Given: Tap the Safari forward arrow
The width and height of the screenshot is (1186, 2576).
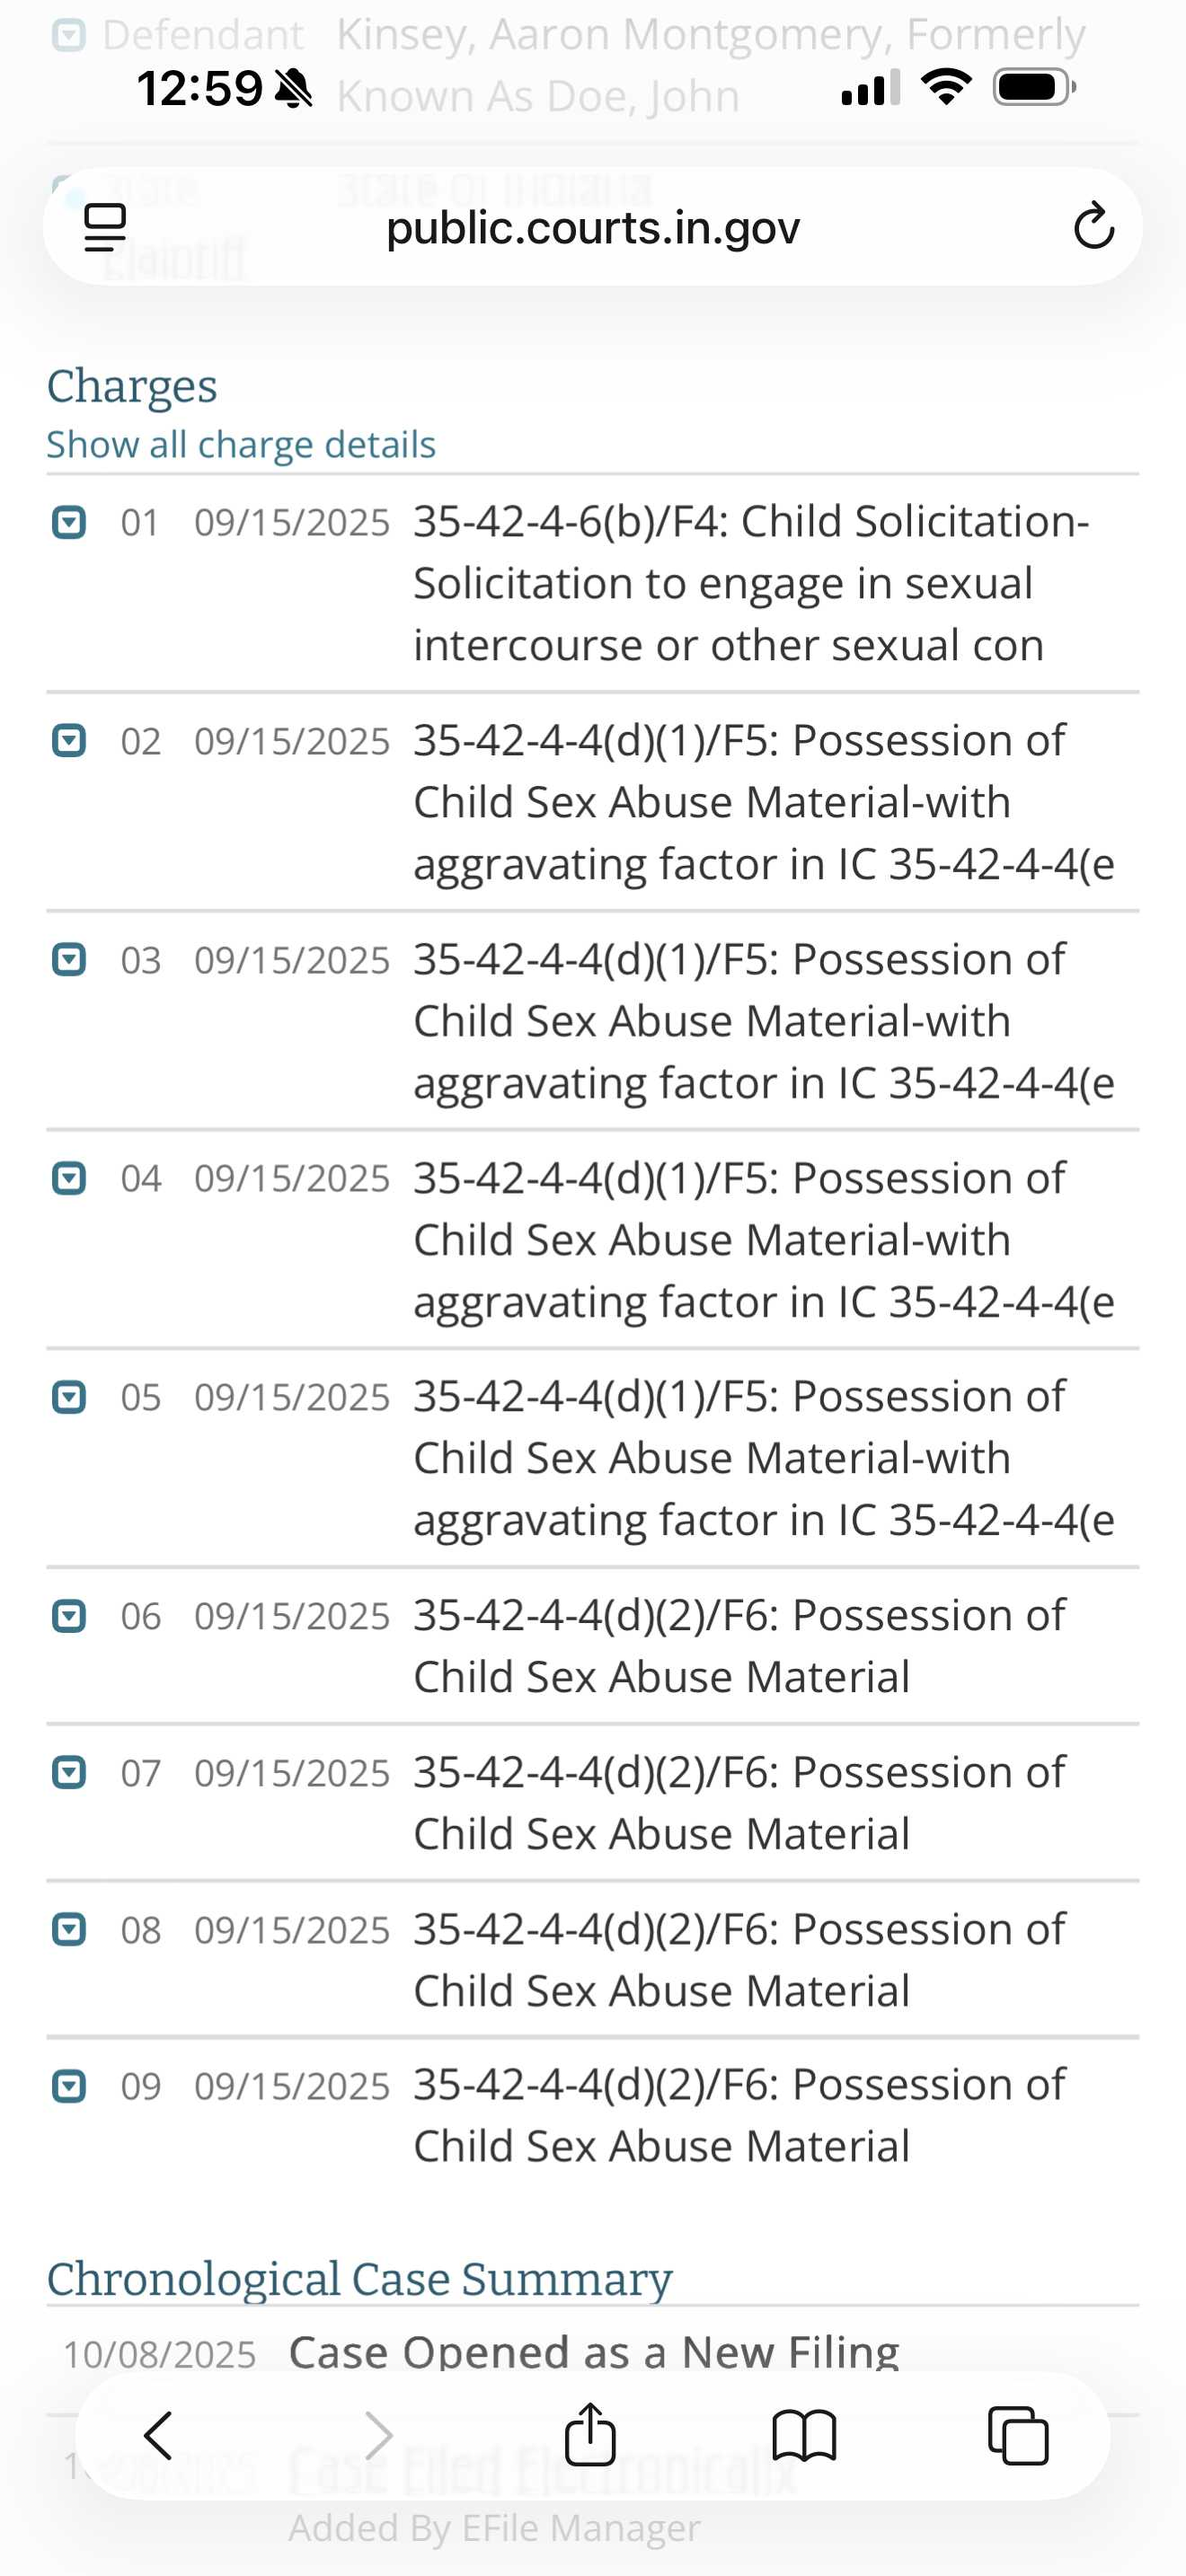Looking at the screenshot, I should [x=378, y=2435].
